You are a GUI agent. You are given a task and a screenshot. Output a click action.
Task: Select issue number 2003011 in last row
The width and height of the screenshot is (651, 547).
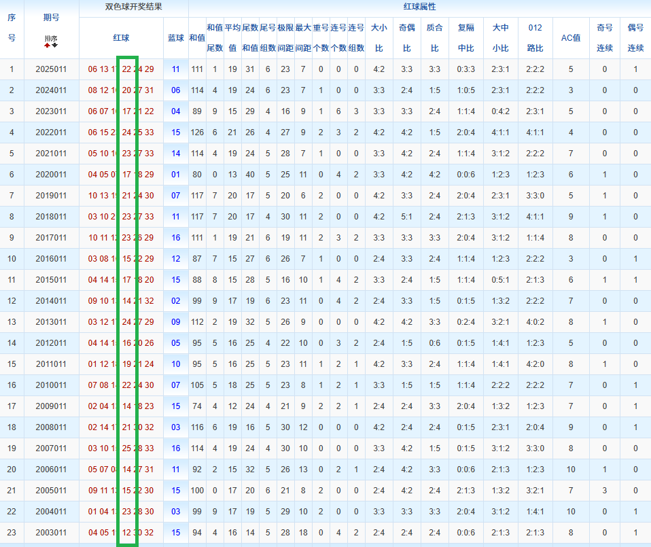(51, 533)
